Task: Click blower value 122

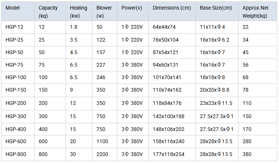Action: coord(101,40)
